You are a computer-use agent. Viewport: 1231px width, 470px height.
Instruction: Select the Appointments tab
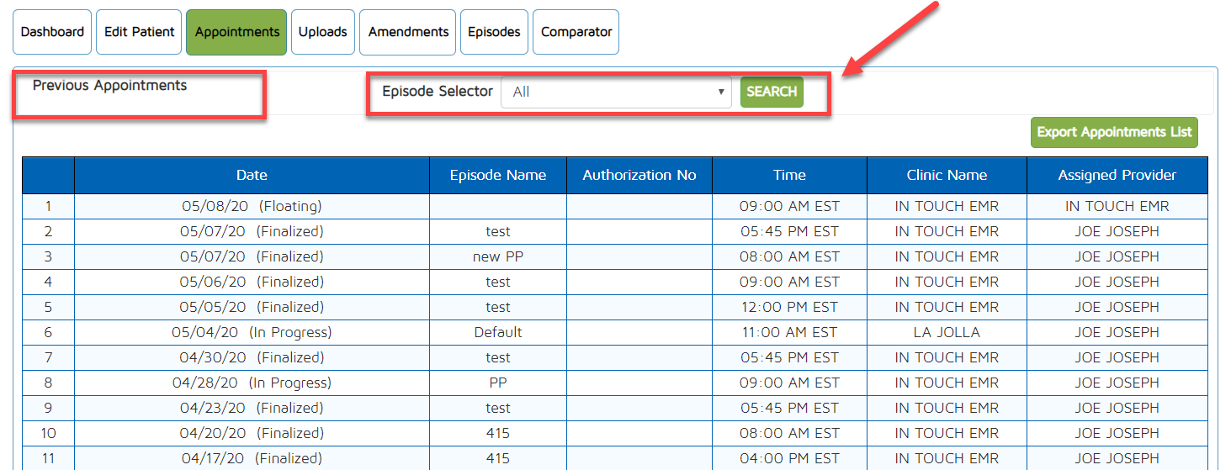(x=236, y=32)
